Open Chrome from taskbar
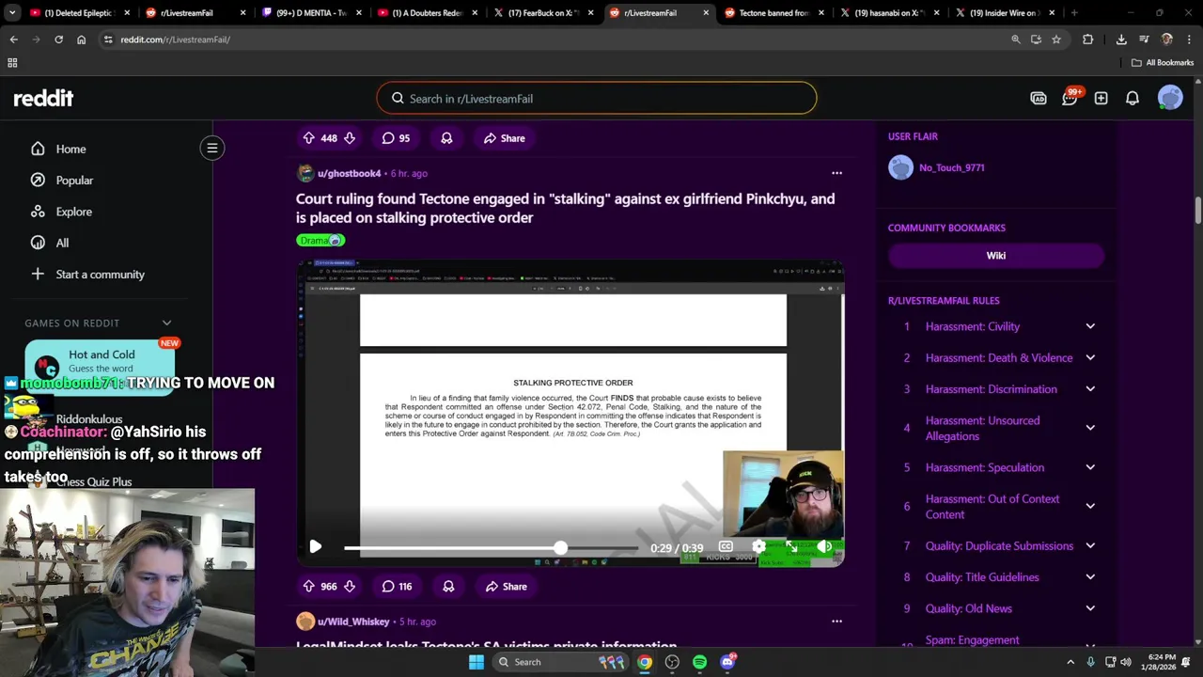Viewport: 1203px width, 677px height. pos(645,662)
